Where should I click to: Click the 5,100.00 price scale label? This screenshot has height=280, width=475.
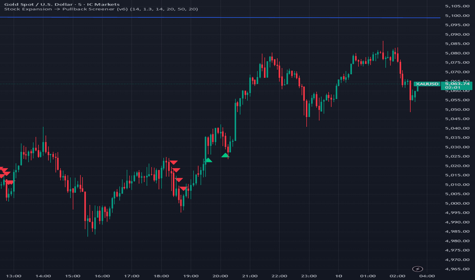point(457,15)
